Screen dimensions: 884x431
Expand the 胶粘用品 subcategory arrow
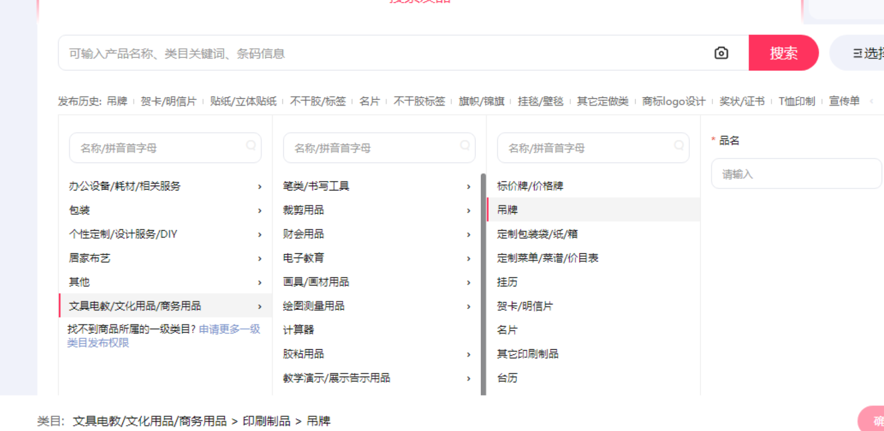(x=468, y=354)
